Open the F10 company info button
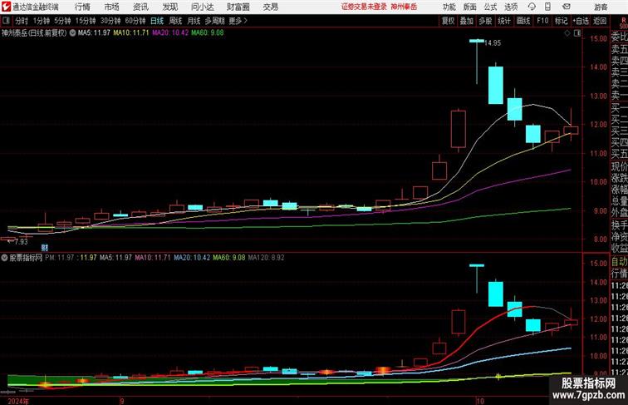The height and width of the screenshot is (405, 628). (x=542, y=21)
